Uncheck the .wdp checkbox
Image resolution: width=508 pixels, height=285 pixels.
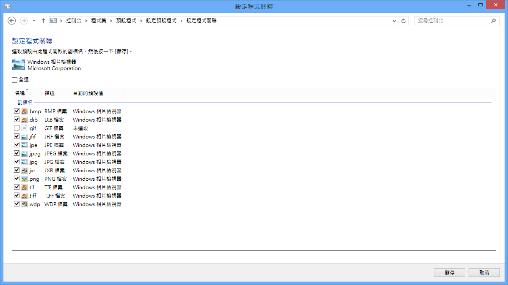[17, 204]
